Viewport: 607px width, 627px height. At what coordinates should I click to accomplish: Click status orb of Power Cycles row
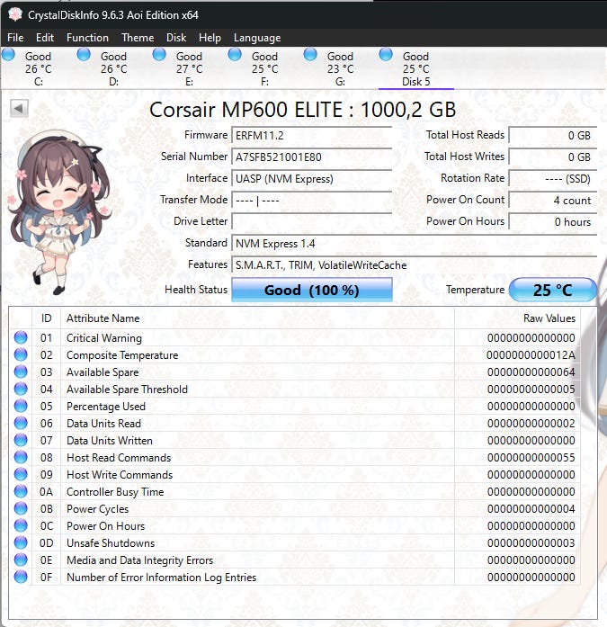pos(21,508)
